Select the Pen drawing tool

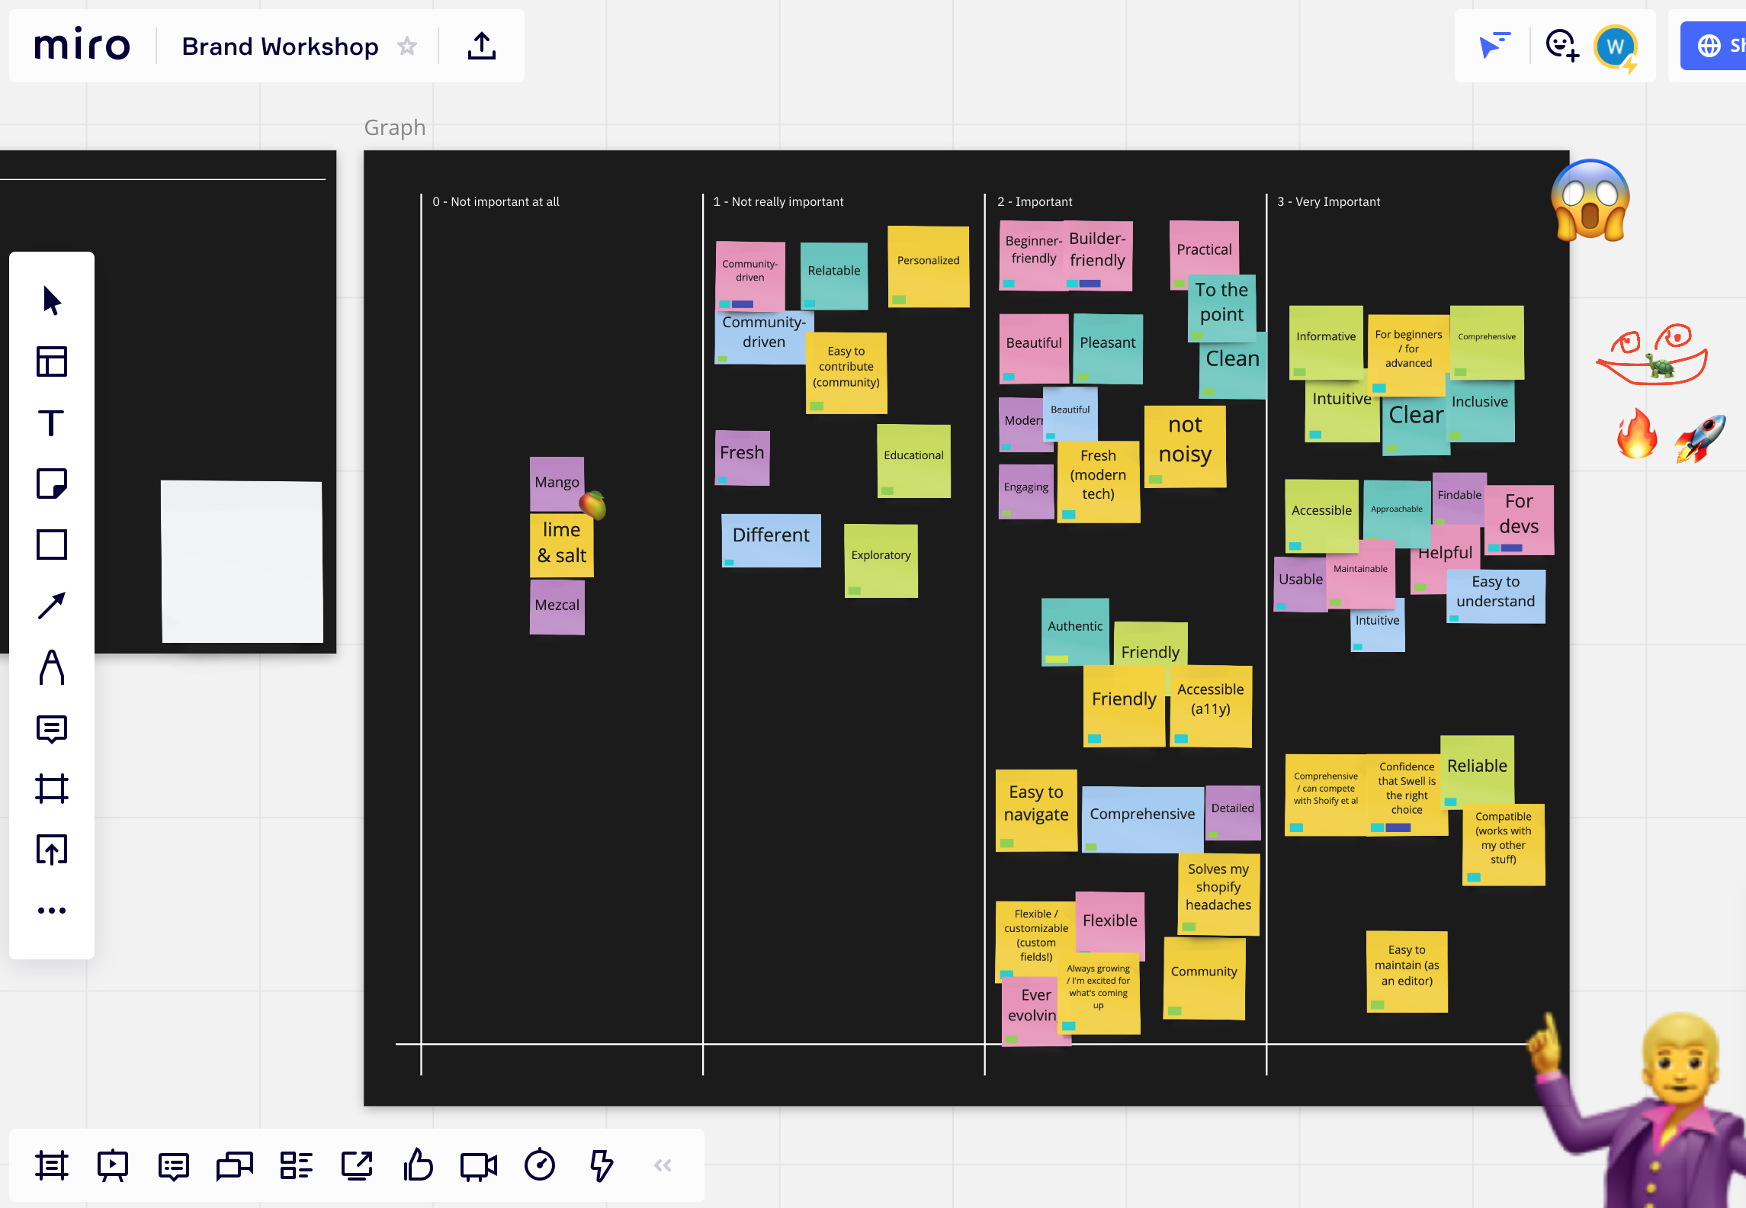pos(51,667)
